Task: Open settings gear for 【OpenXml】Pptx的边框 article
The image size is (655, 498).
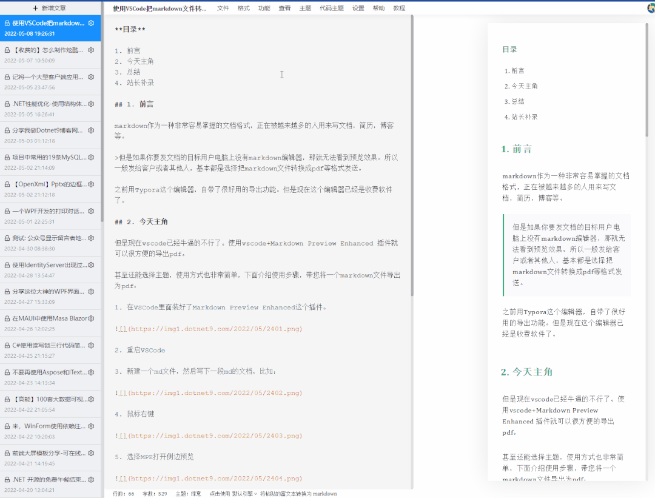Action: pos(91,184)
